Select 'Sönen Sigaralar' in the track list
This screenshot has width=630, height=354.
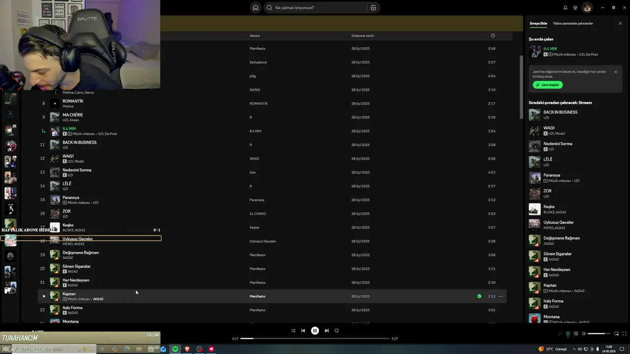76,266
